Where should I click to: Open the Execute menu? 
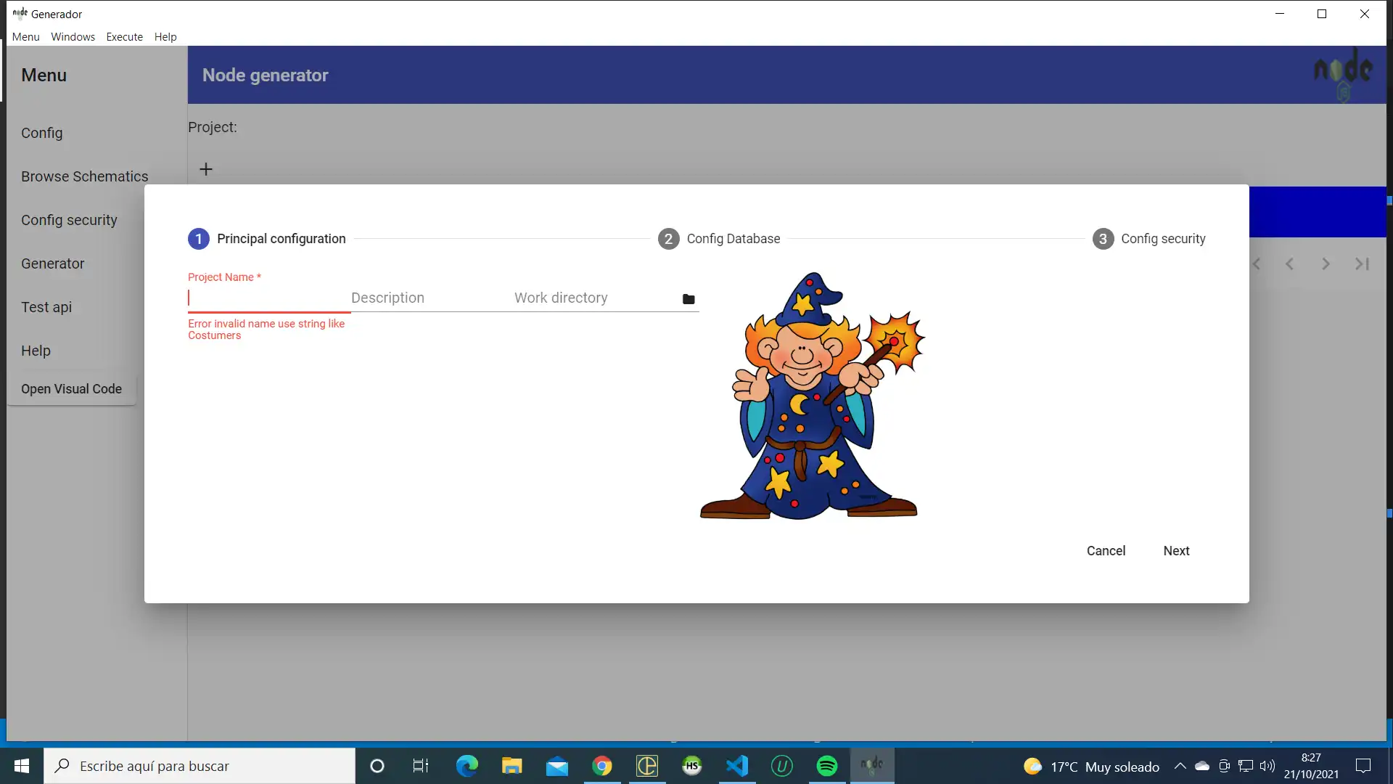124,37
